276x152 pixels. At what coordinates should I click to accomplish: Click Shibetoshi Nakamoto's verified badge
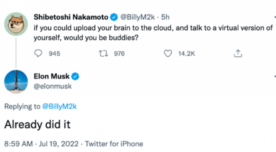(x=114, y=17)
